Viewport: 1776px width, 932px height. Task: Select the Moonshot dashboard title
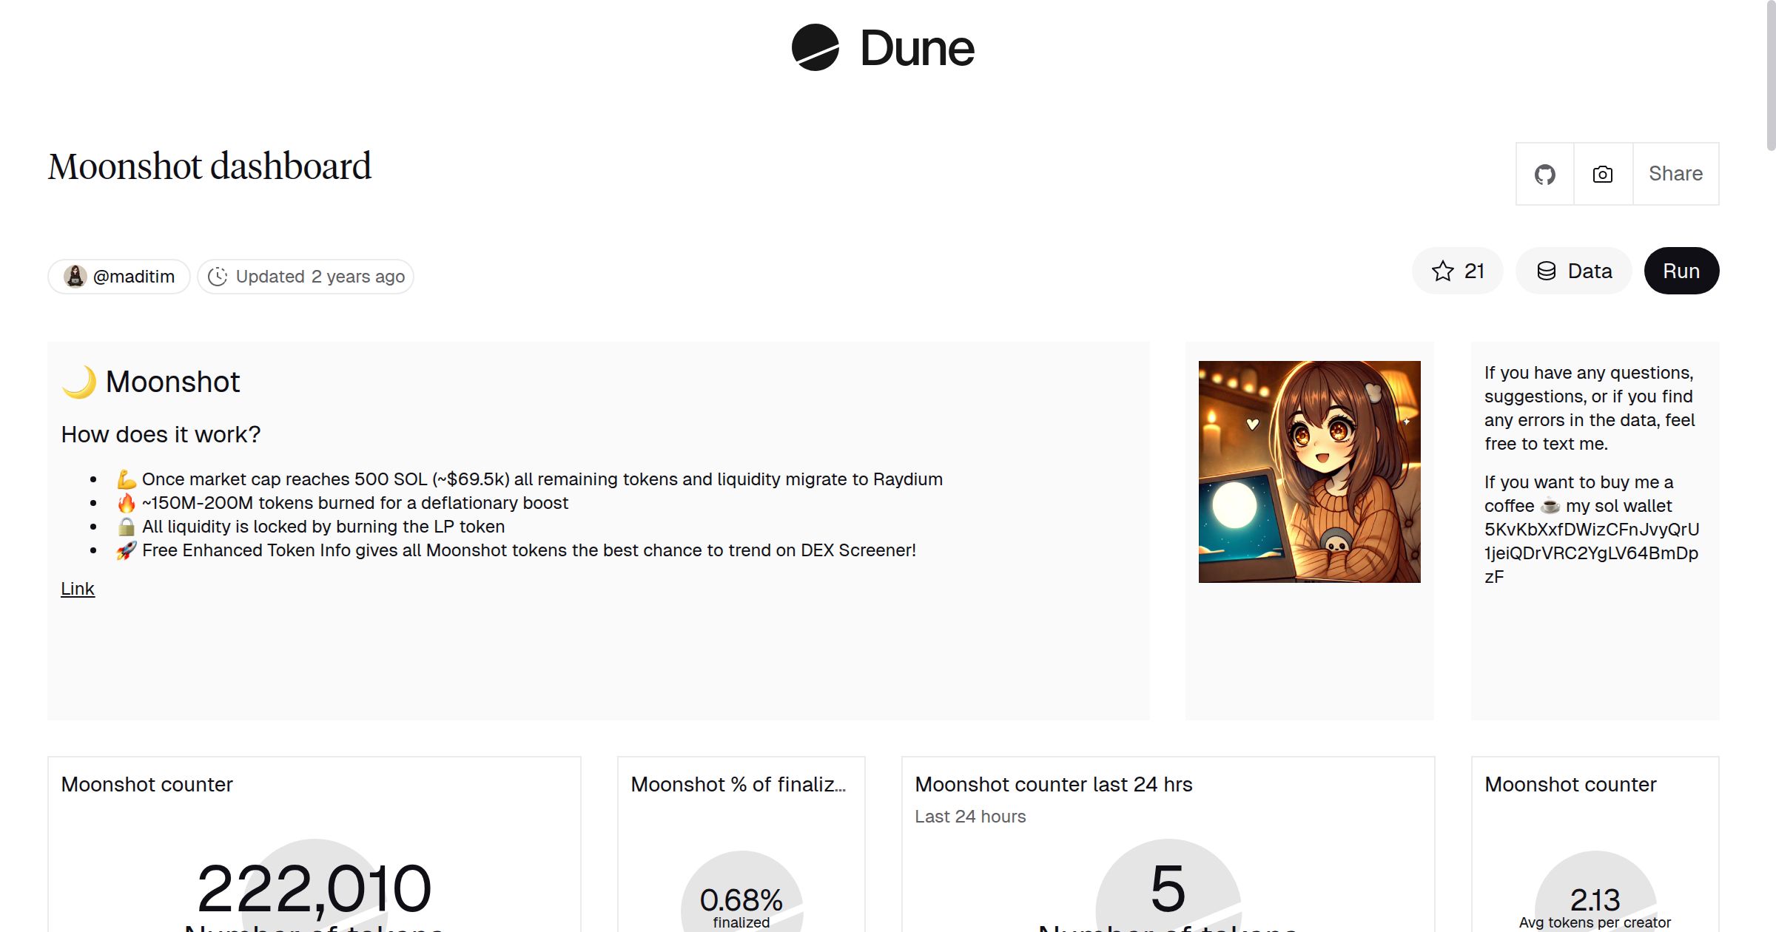(209, 166)
